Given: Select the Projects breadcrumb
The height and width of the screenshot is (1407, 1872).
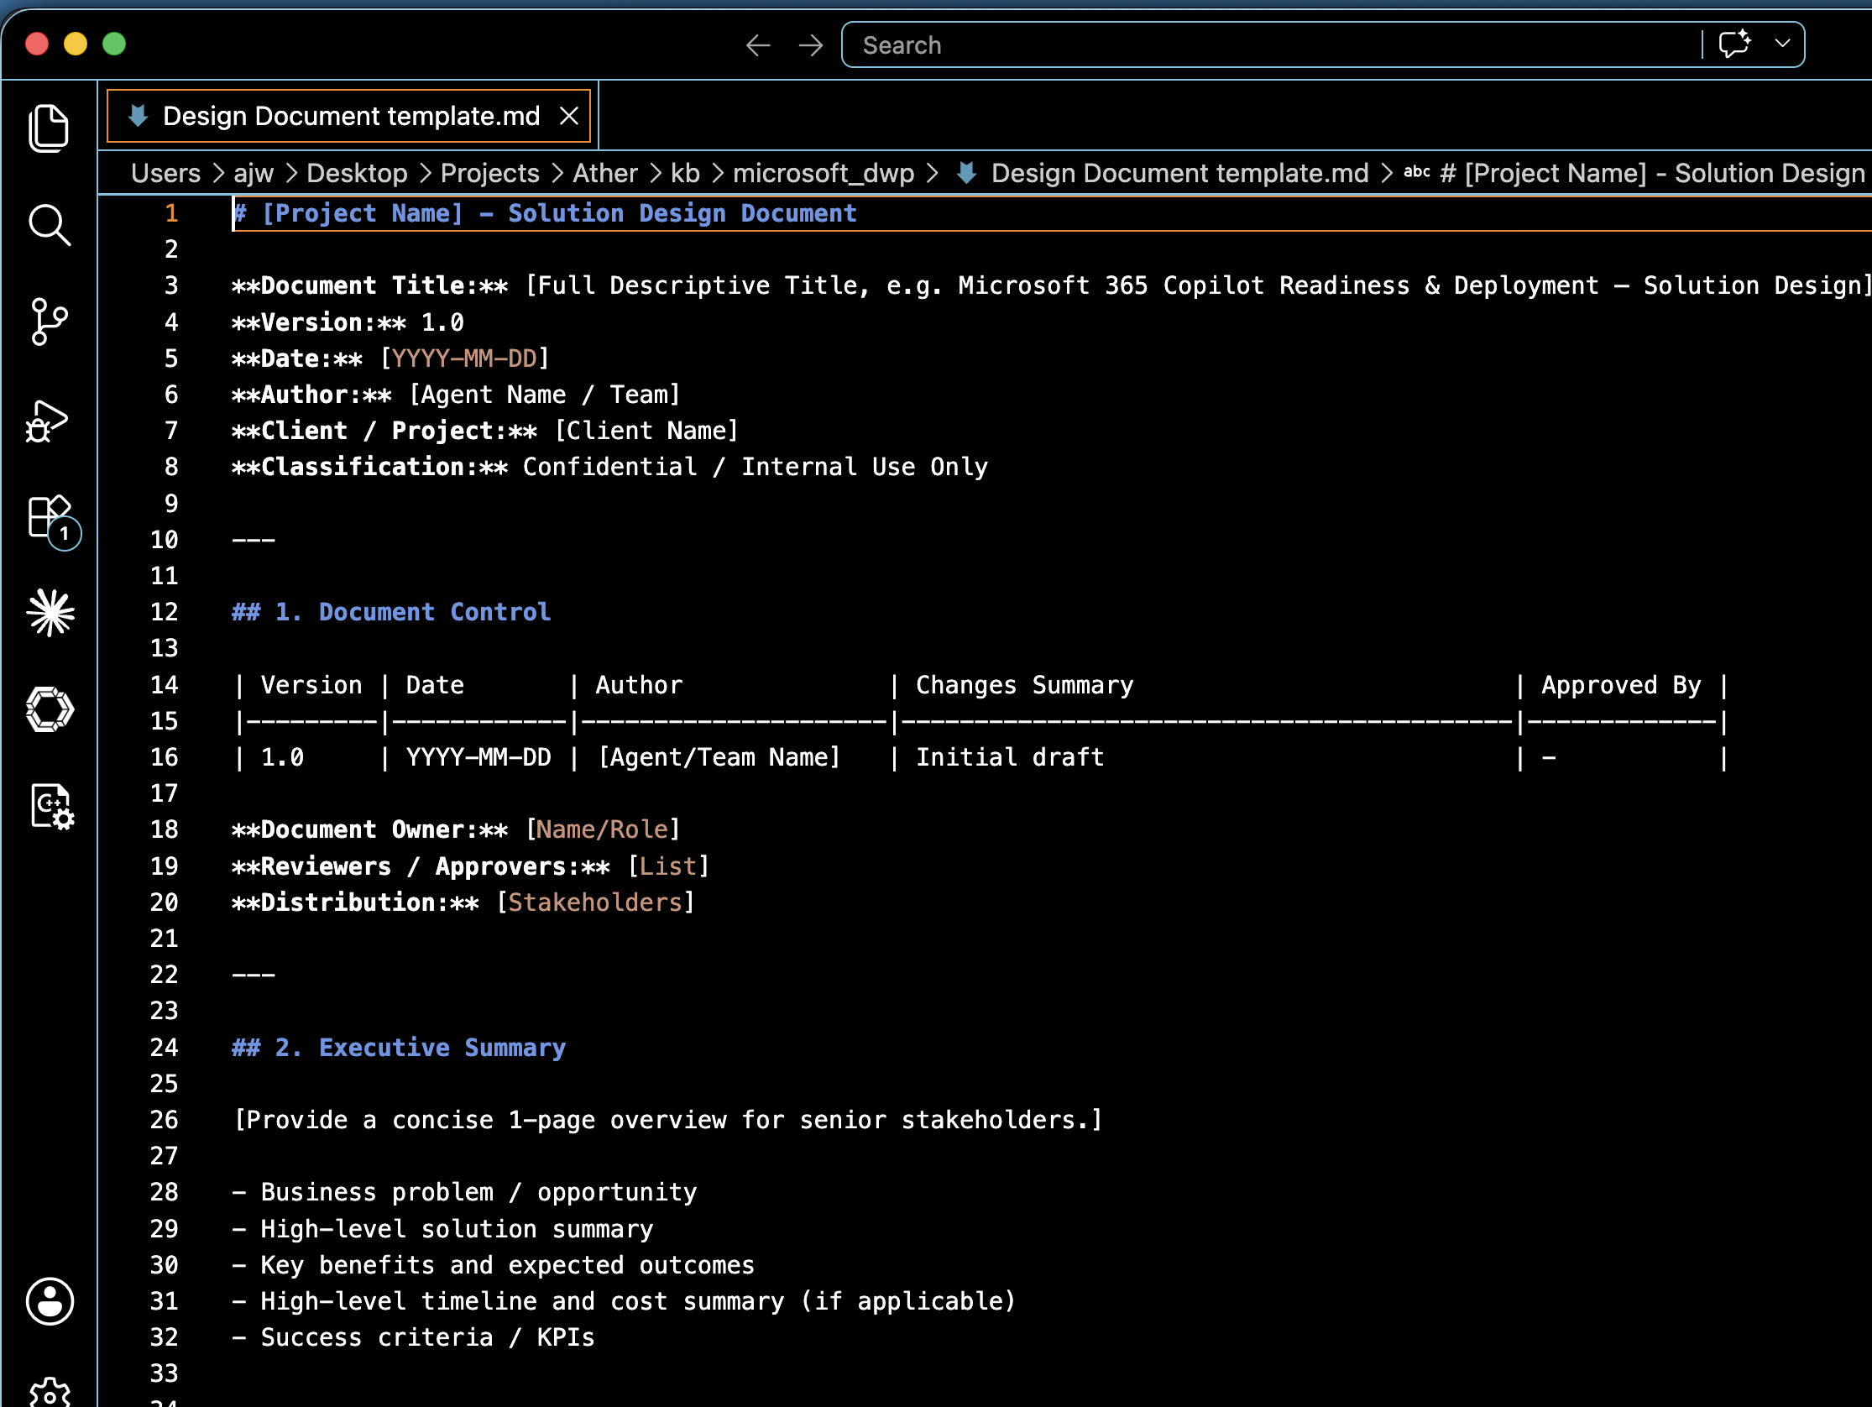Looking at the screenshot, I should 490,174.
